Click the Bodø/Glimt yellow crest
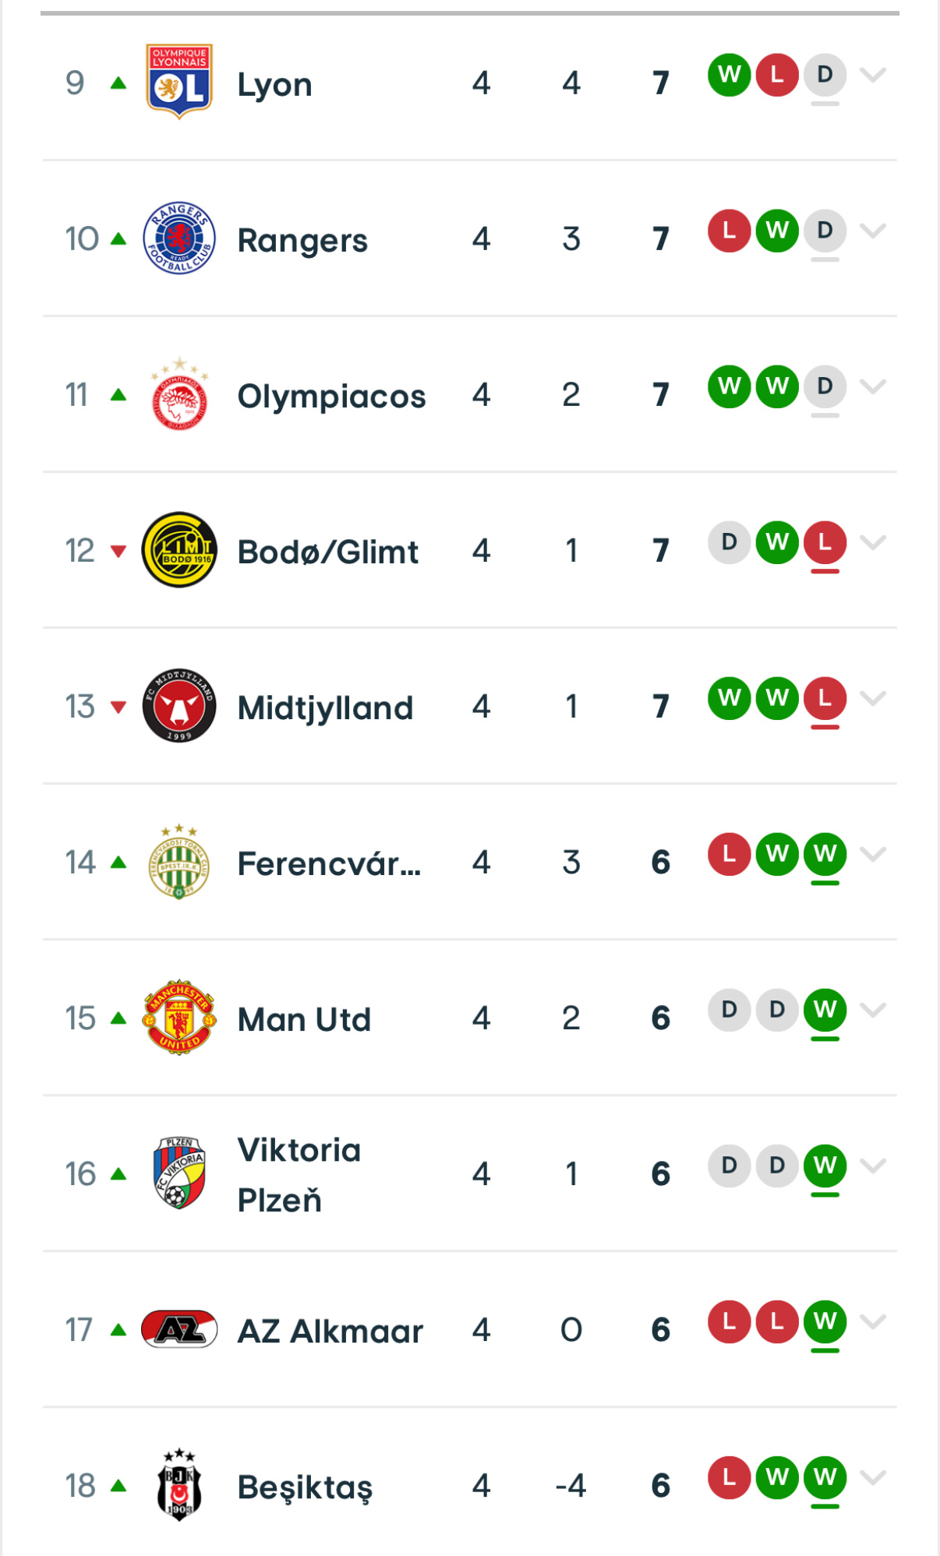The image size is (940, 1556). (x=179, y=550)
